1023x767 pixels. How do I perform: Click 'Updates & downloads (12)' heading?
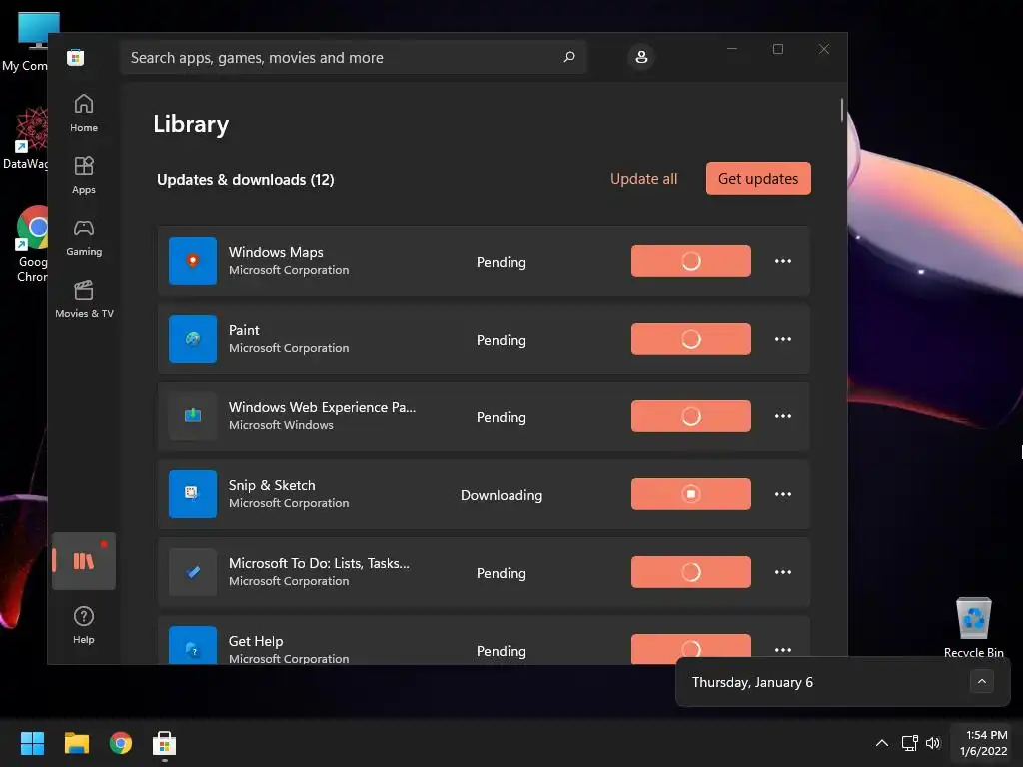pos(246,180)
